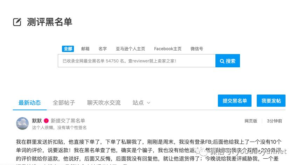296x165 pixels.
Task: Click the 网页版 source link
Action: (251, 121)
